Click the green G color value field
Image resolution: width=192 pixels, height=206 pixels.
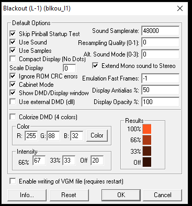53,135
